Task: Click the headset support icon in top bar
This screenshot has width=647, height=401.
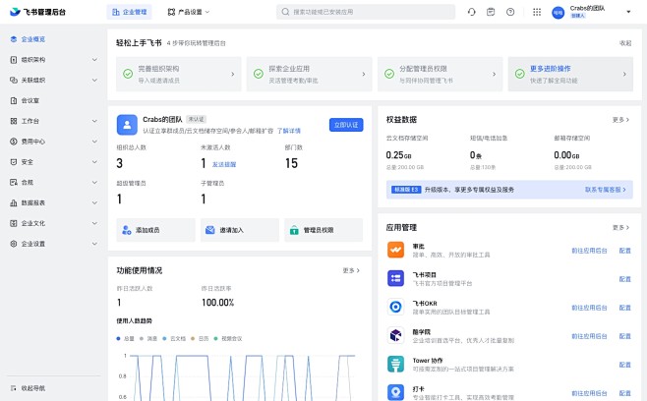Action: (x=472, y=12)
